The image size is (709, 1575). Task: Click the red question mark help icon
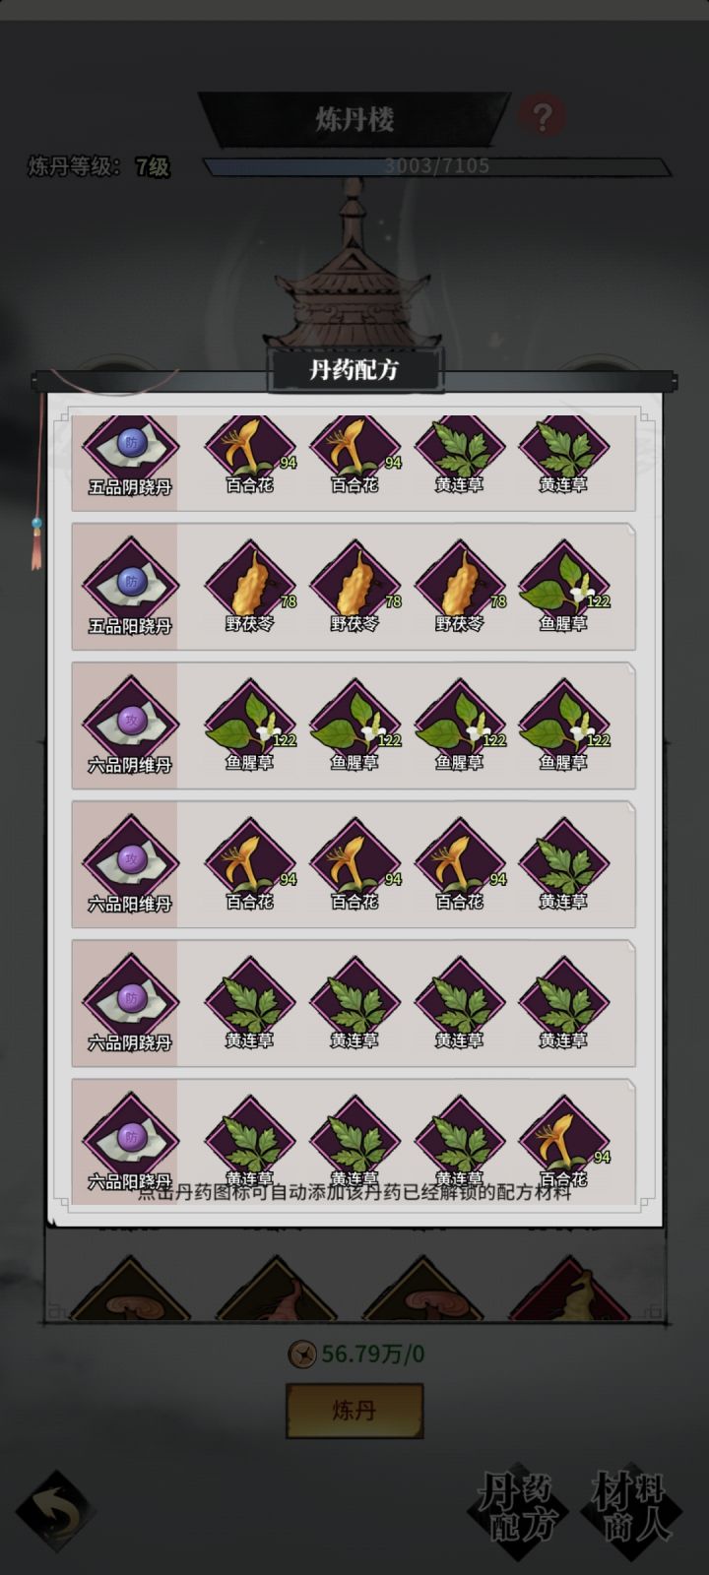pyautogui.click(x=541, y=116)
